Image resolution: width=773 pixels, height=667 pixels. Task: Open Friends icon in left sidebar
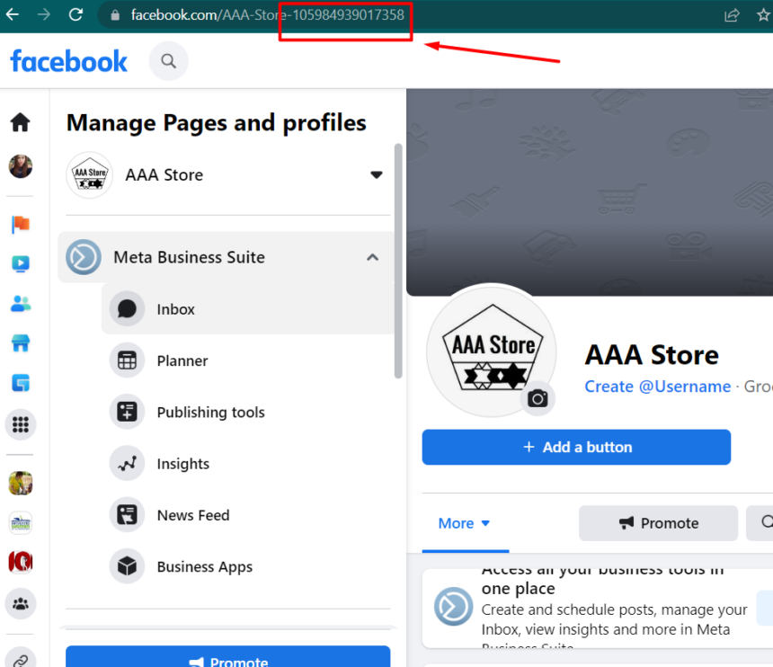(x=20, y=304)
